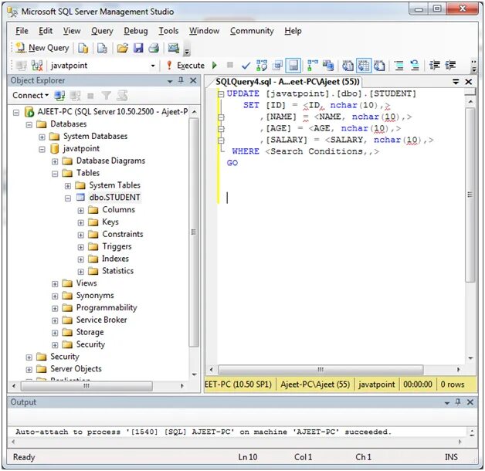Click the Change Connection icon
The height and width of the screenshot is (471, 485).
coord(37,66)
